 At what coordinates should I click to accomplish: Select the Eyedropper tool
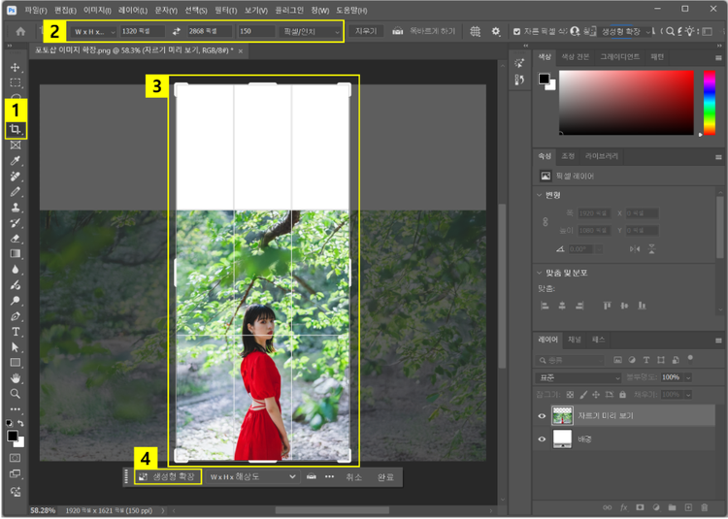coord(15,161)
